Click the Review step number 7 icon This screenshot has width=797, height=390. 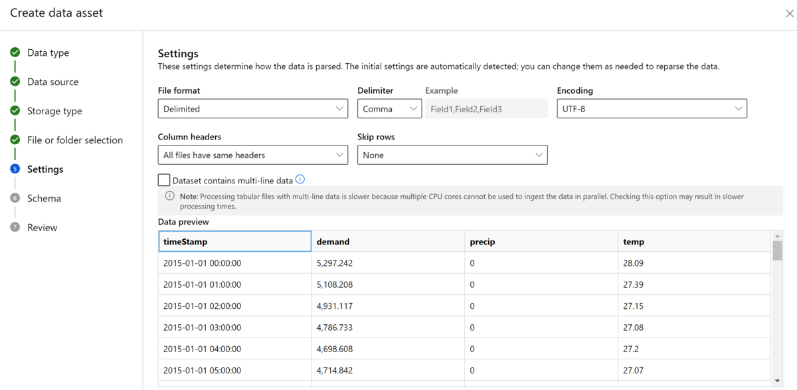click(x=15, y=227)
